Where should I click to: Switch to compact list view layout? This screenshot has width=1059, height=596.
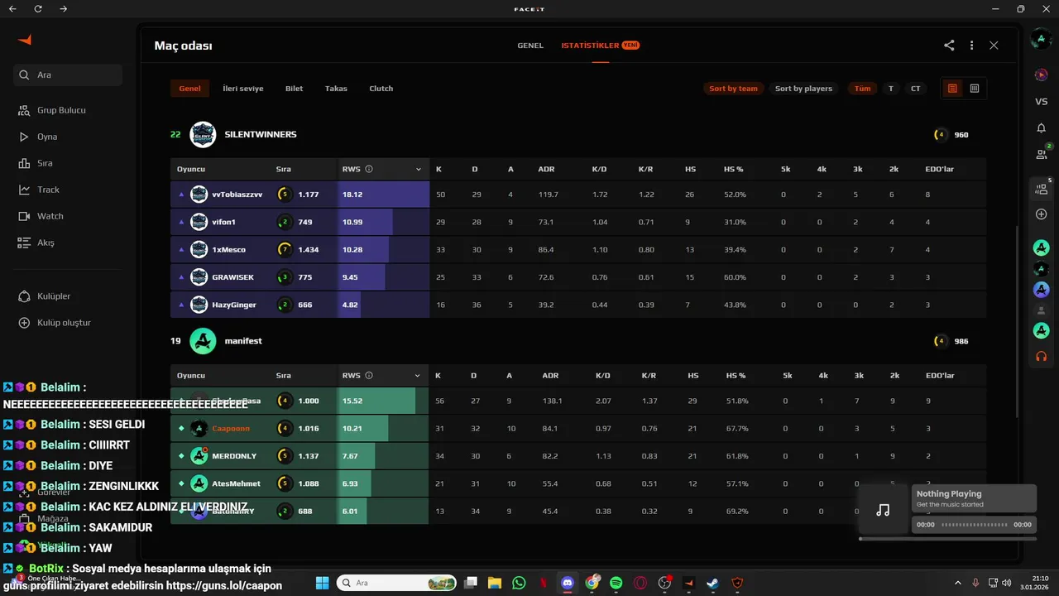pos(952,89)
